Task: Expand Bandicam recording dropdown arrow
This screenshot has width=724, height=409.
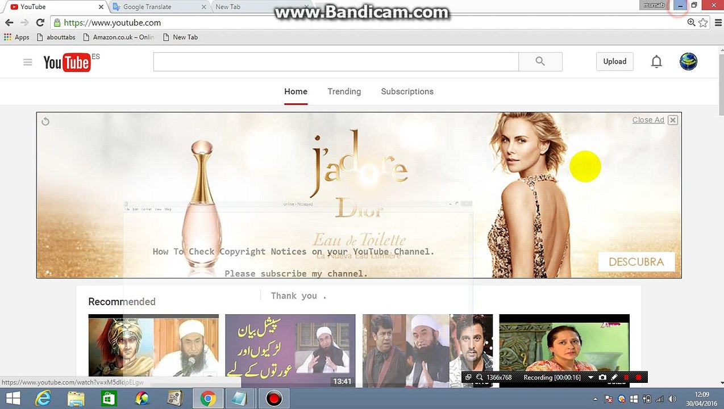Action: (590, 377)
